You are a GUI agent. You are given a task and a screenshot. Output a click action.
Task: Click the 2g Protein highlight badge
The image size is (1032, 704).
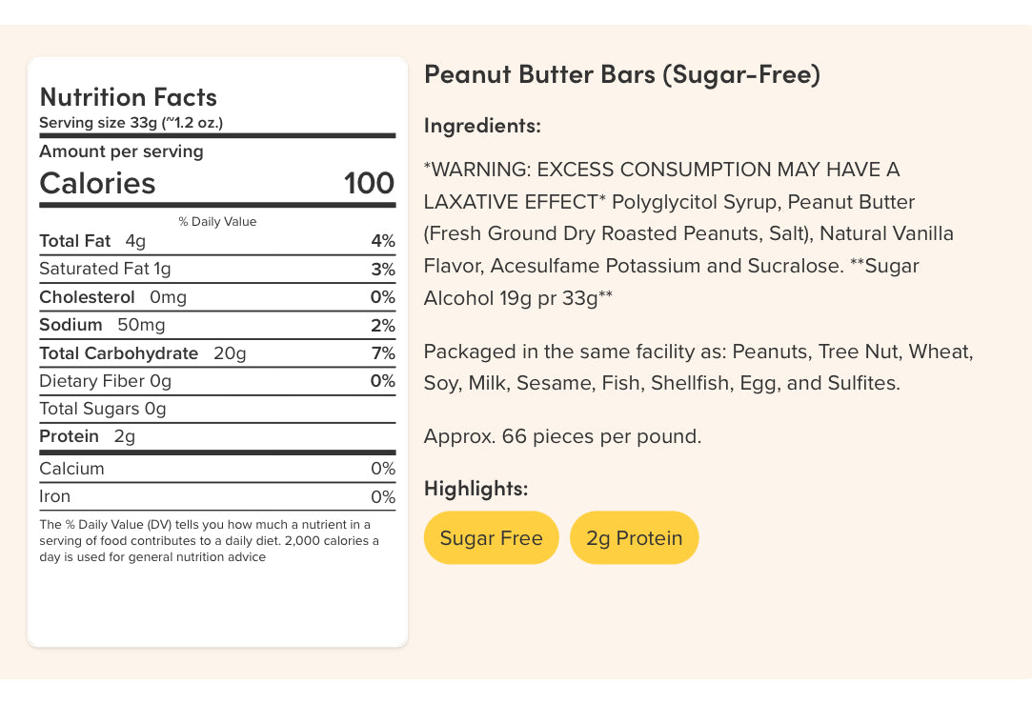click(x=634, y=538)
